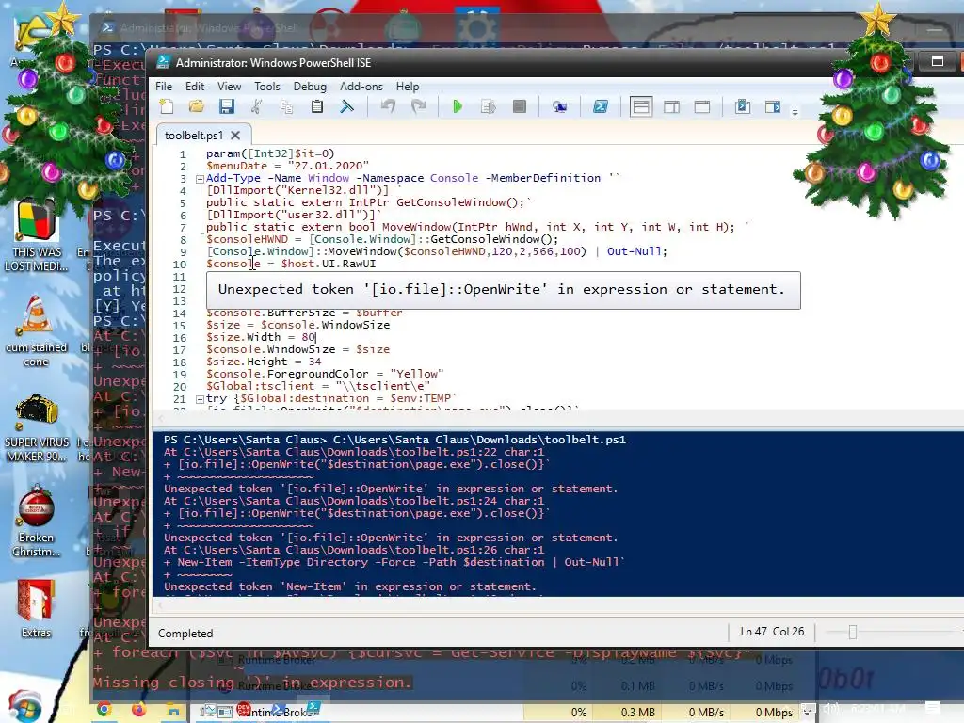Viewport: 964px width, 723px height.
Task: Click line 'param([Int32]$it=0)' in the editor
Action: [270, 153]
